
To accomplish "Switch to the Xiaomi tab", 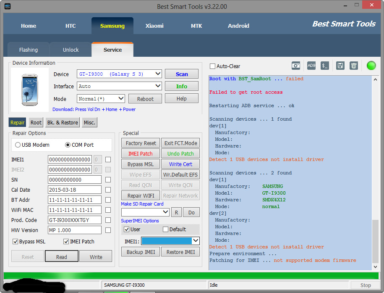I will 154,26.
